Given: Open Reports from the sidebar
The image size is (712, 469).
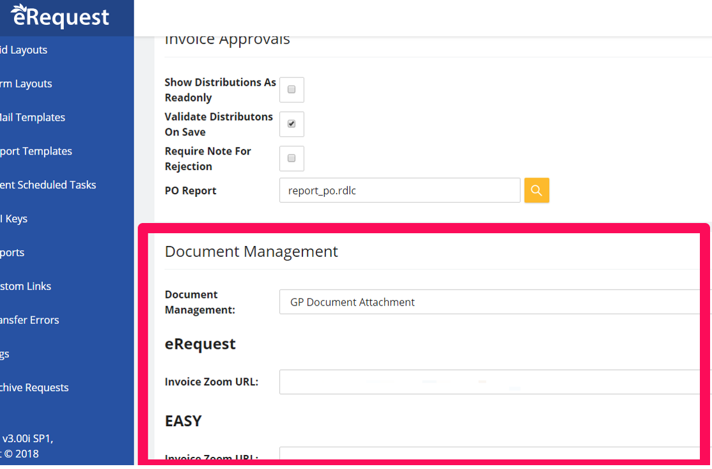Looking at the screenshot, I should point(13,253).
